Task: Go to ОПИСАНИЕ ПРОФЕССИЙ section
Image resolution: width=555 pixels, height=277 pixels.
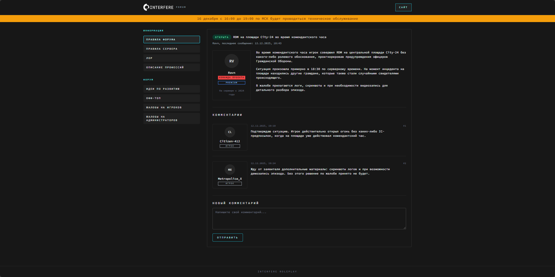Action: (x=172, y=67)
